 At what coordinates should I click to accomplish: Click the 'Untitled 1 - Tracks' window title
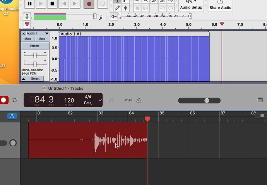tap(66, 88)
